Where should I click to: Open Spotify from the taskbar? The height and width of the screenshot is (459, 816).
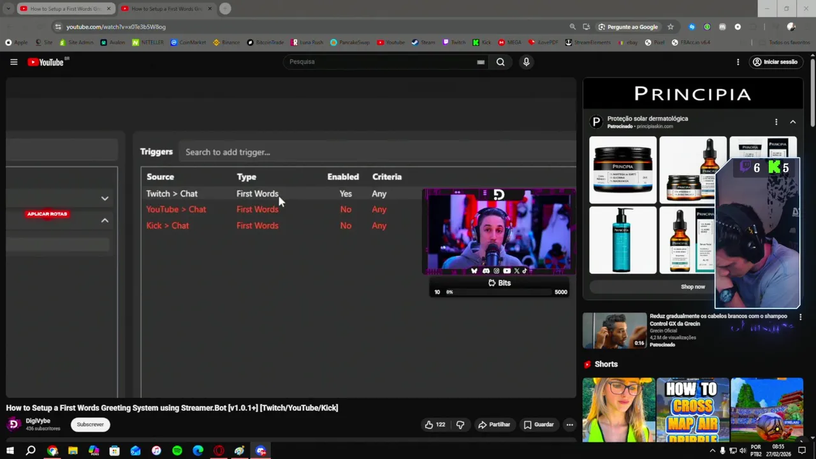pyautogui.click(x=177, y=451)
